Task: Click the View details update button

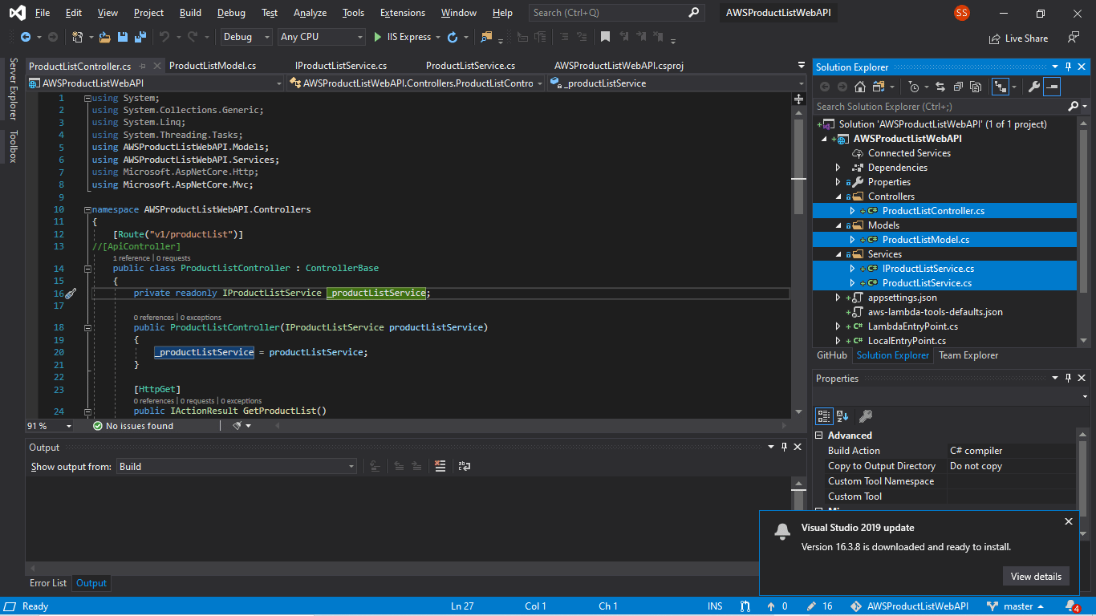Action: (x=1036, y=576)
